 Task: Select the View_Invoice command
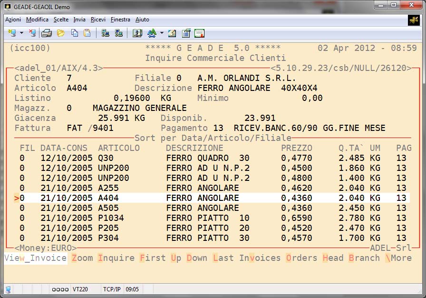pos(36,258)
